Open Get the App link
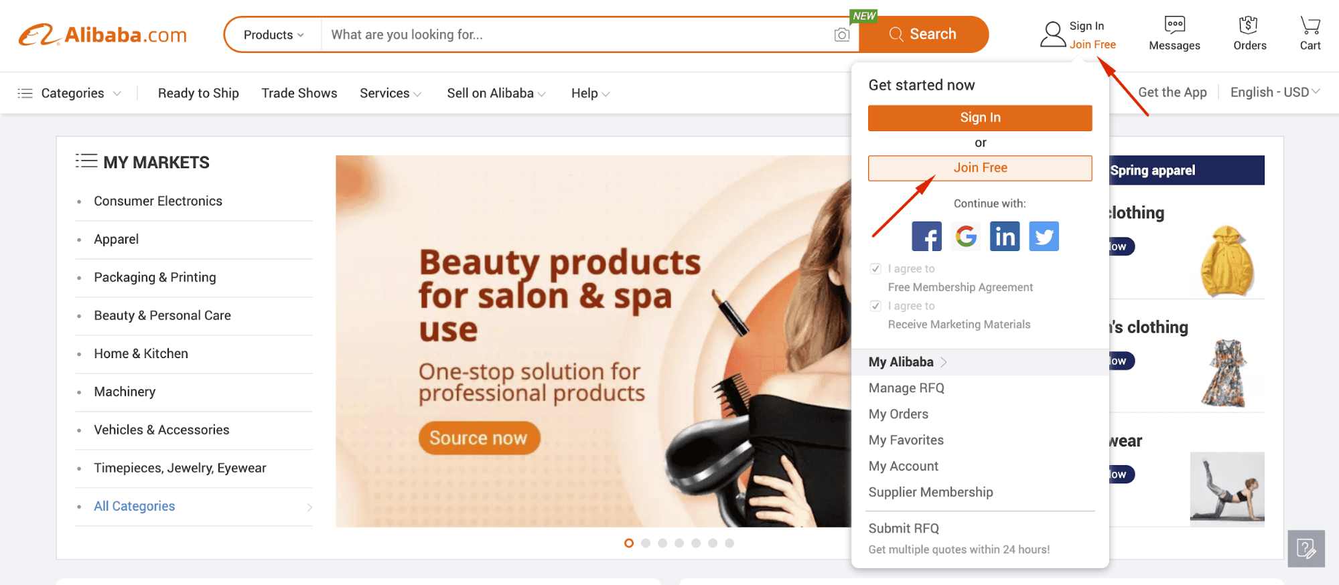The width and height of the screenshot is (1339, 585). [1172, 92]
